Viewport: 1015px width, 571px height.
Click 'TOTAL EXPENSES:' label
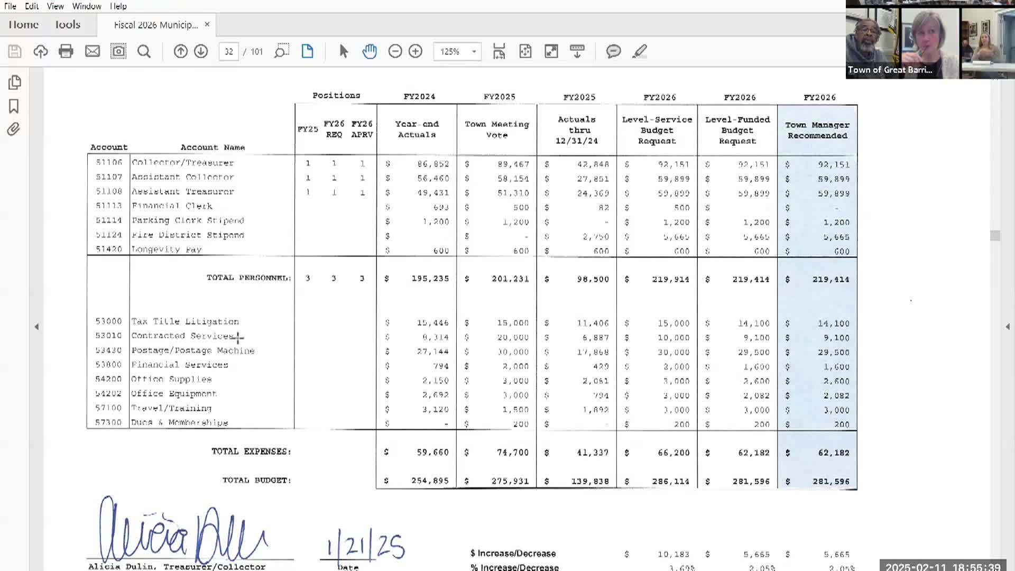pyautogui.click(x=251, y=452)
